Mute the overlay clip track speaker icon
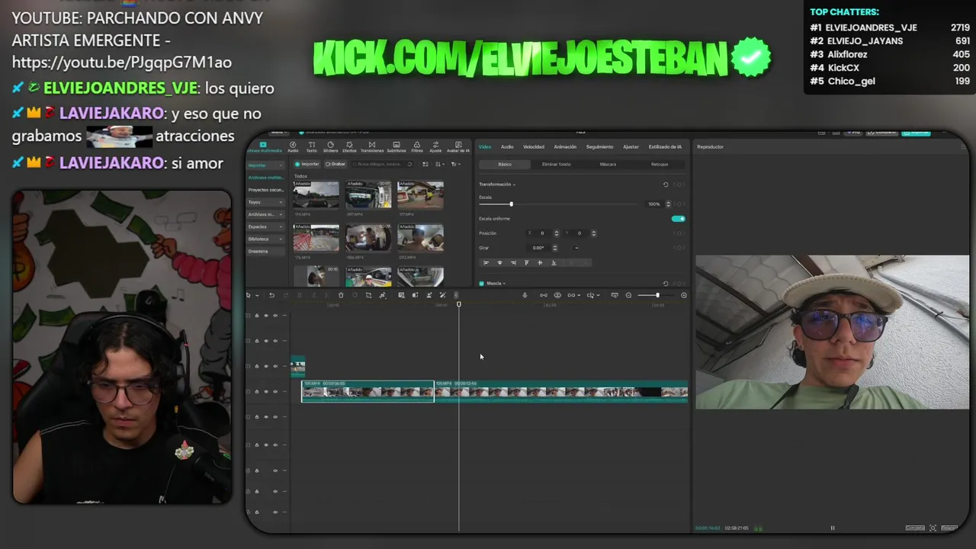 click(x=274, y=366)
